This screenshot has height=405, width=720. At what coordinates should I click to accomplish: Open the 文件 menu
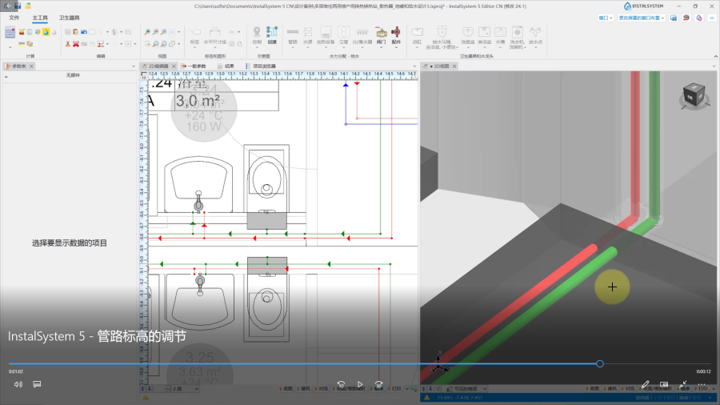[x=14, y=18]
